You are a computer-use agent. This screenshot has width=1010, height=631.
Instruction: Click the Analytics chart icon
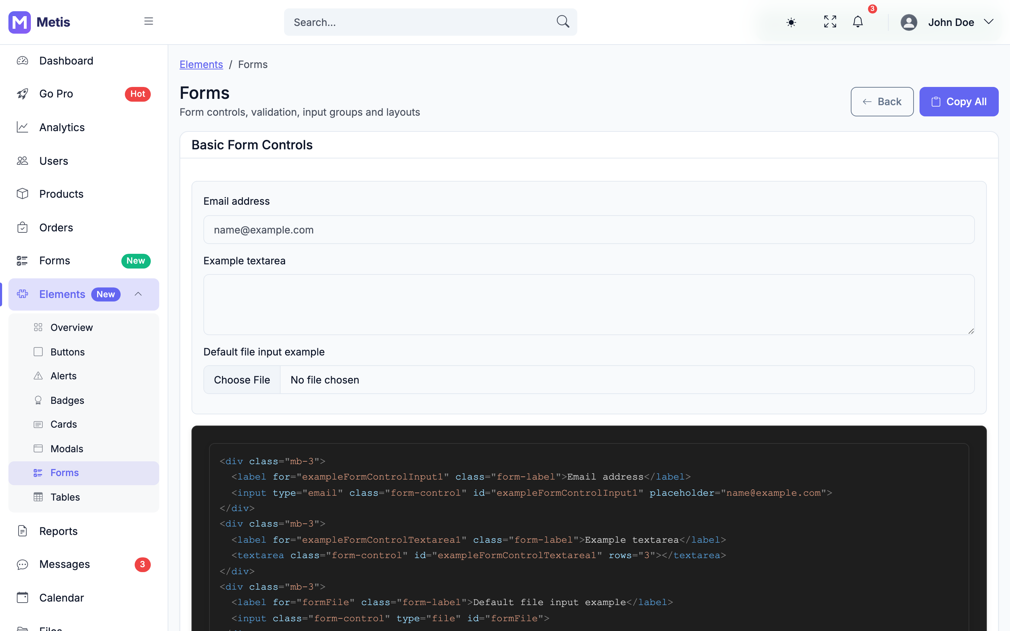coord(22,127)
